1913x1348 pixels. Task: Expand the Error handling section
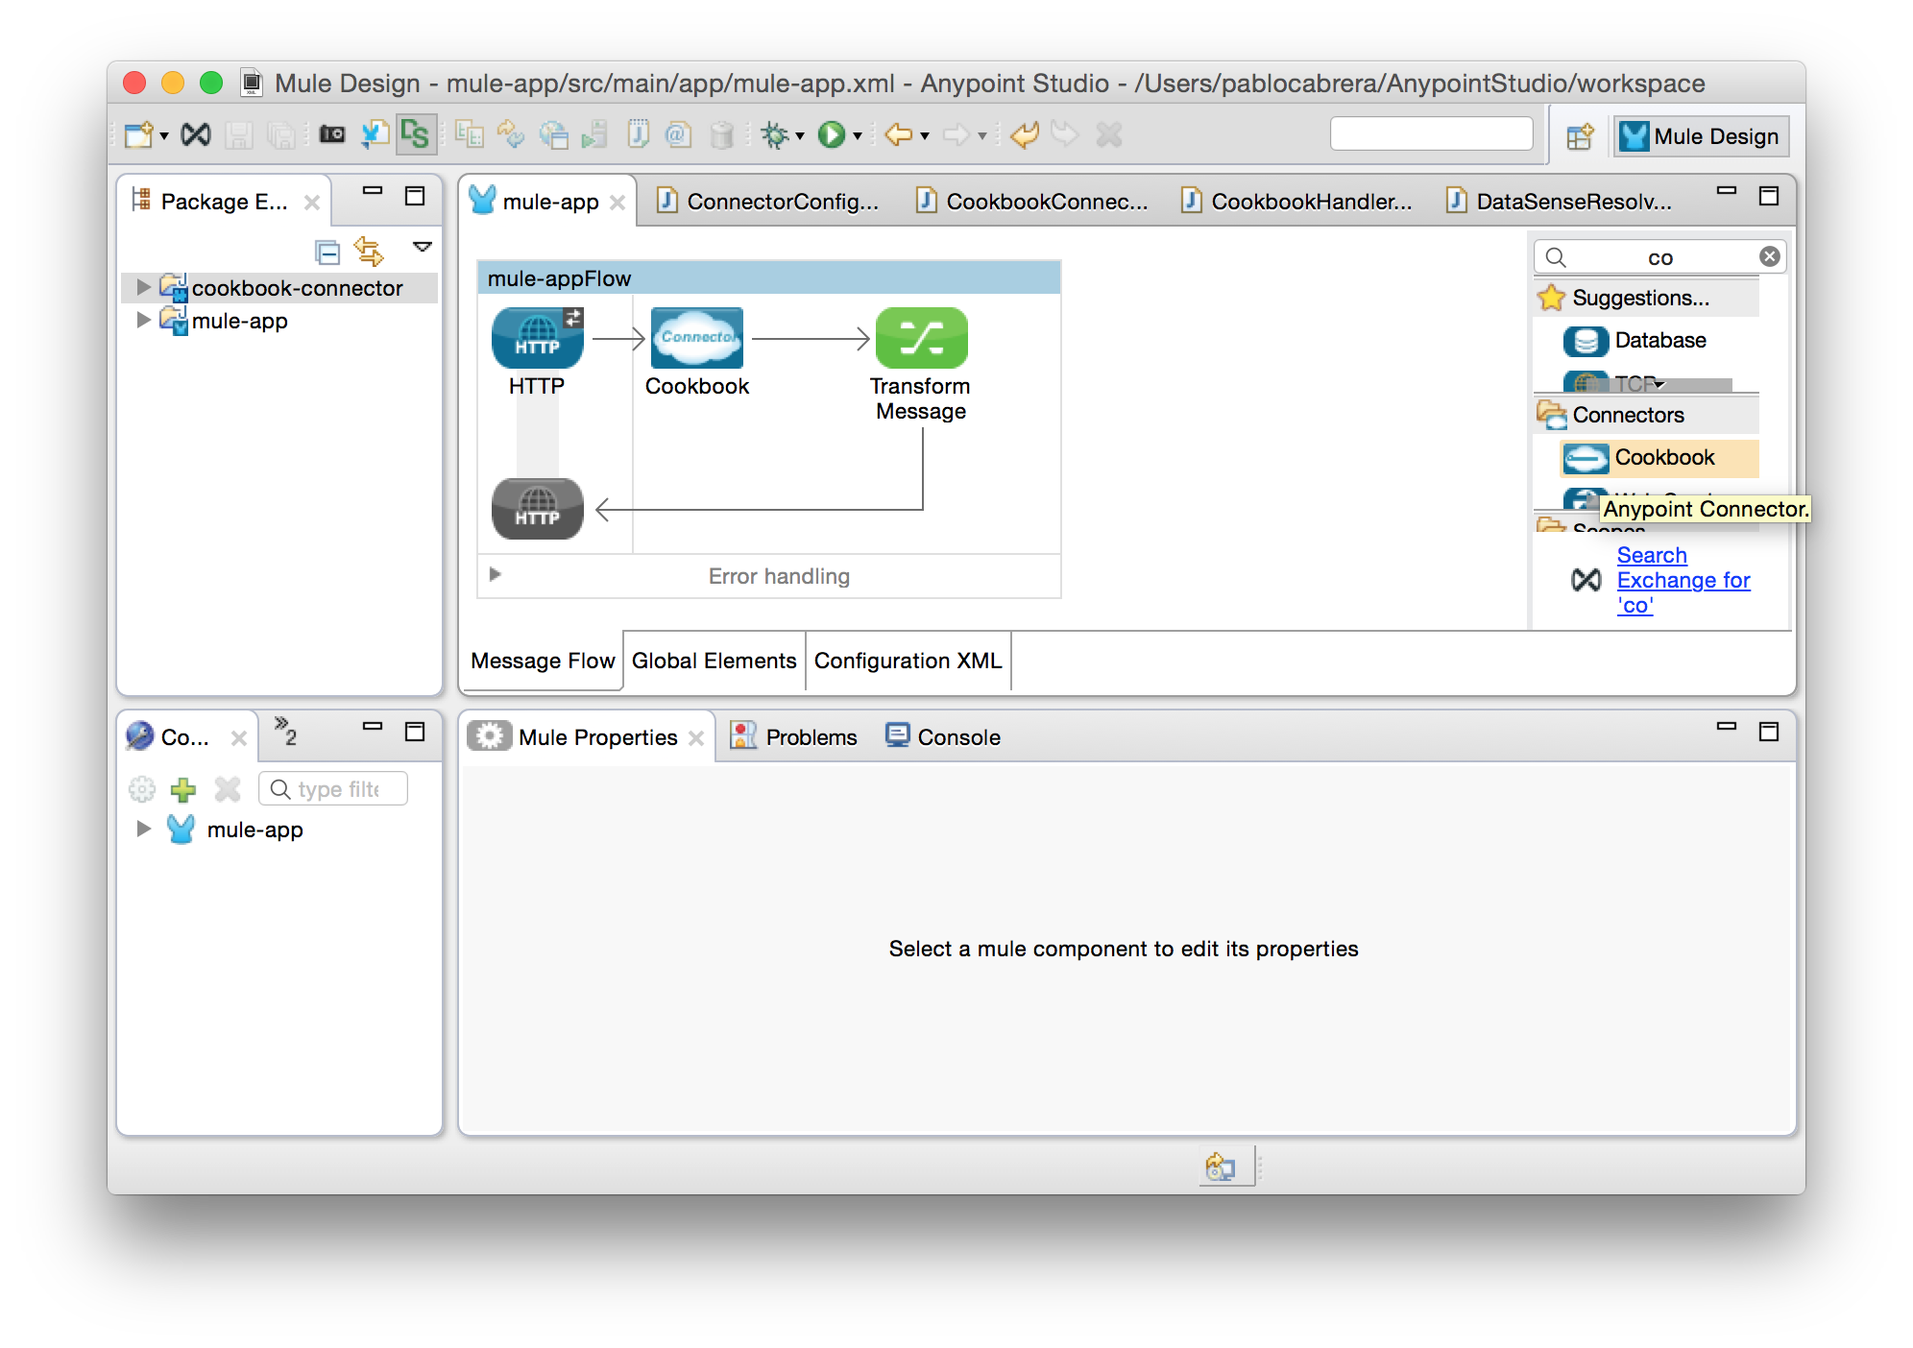point(496,575)
